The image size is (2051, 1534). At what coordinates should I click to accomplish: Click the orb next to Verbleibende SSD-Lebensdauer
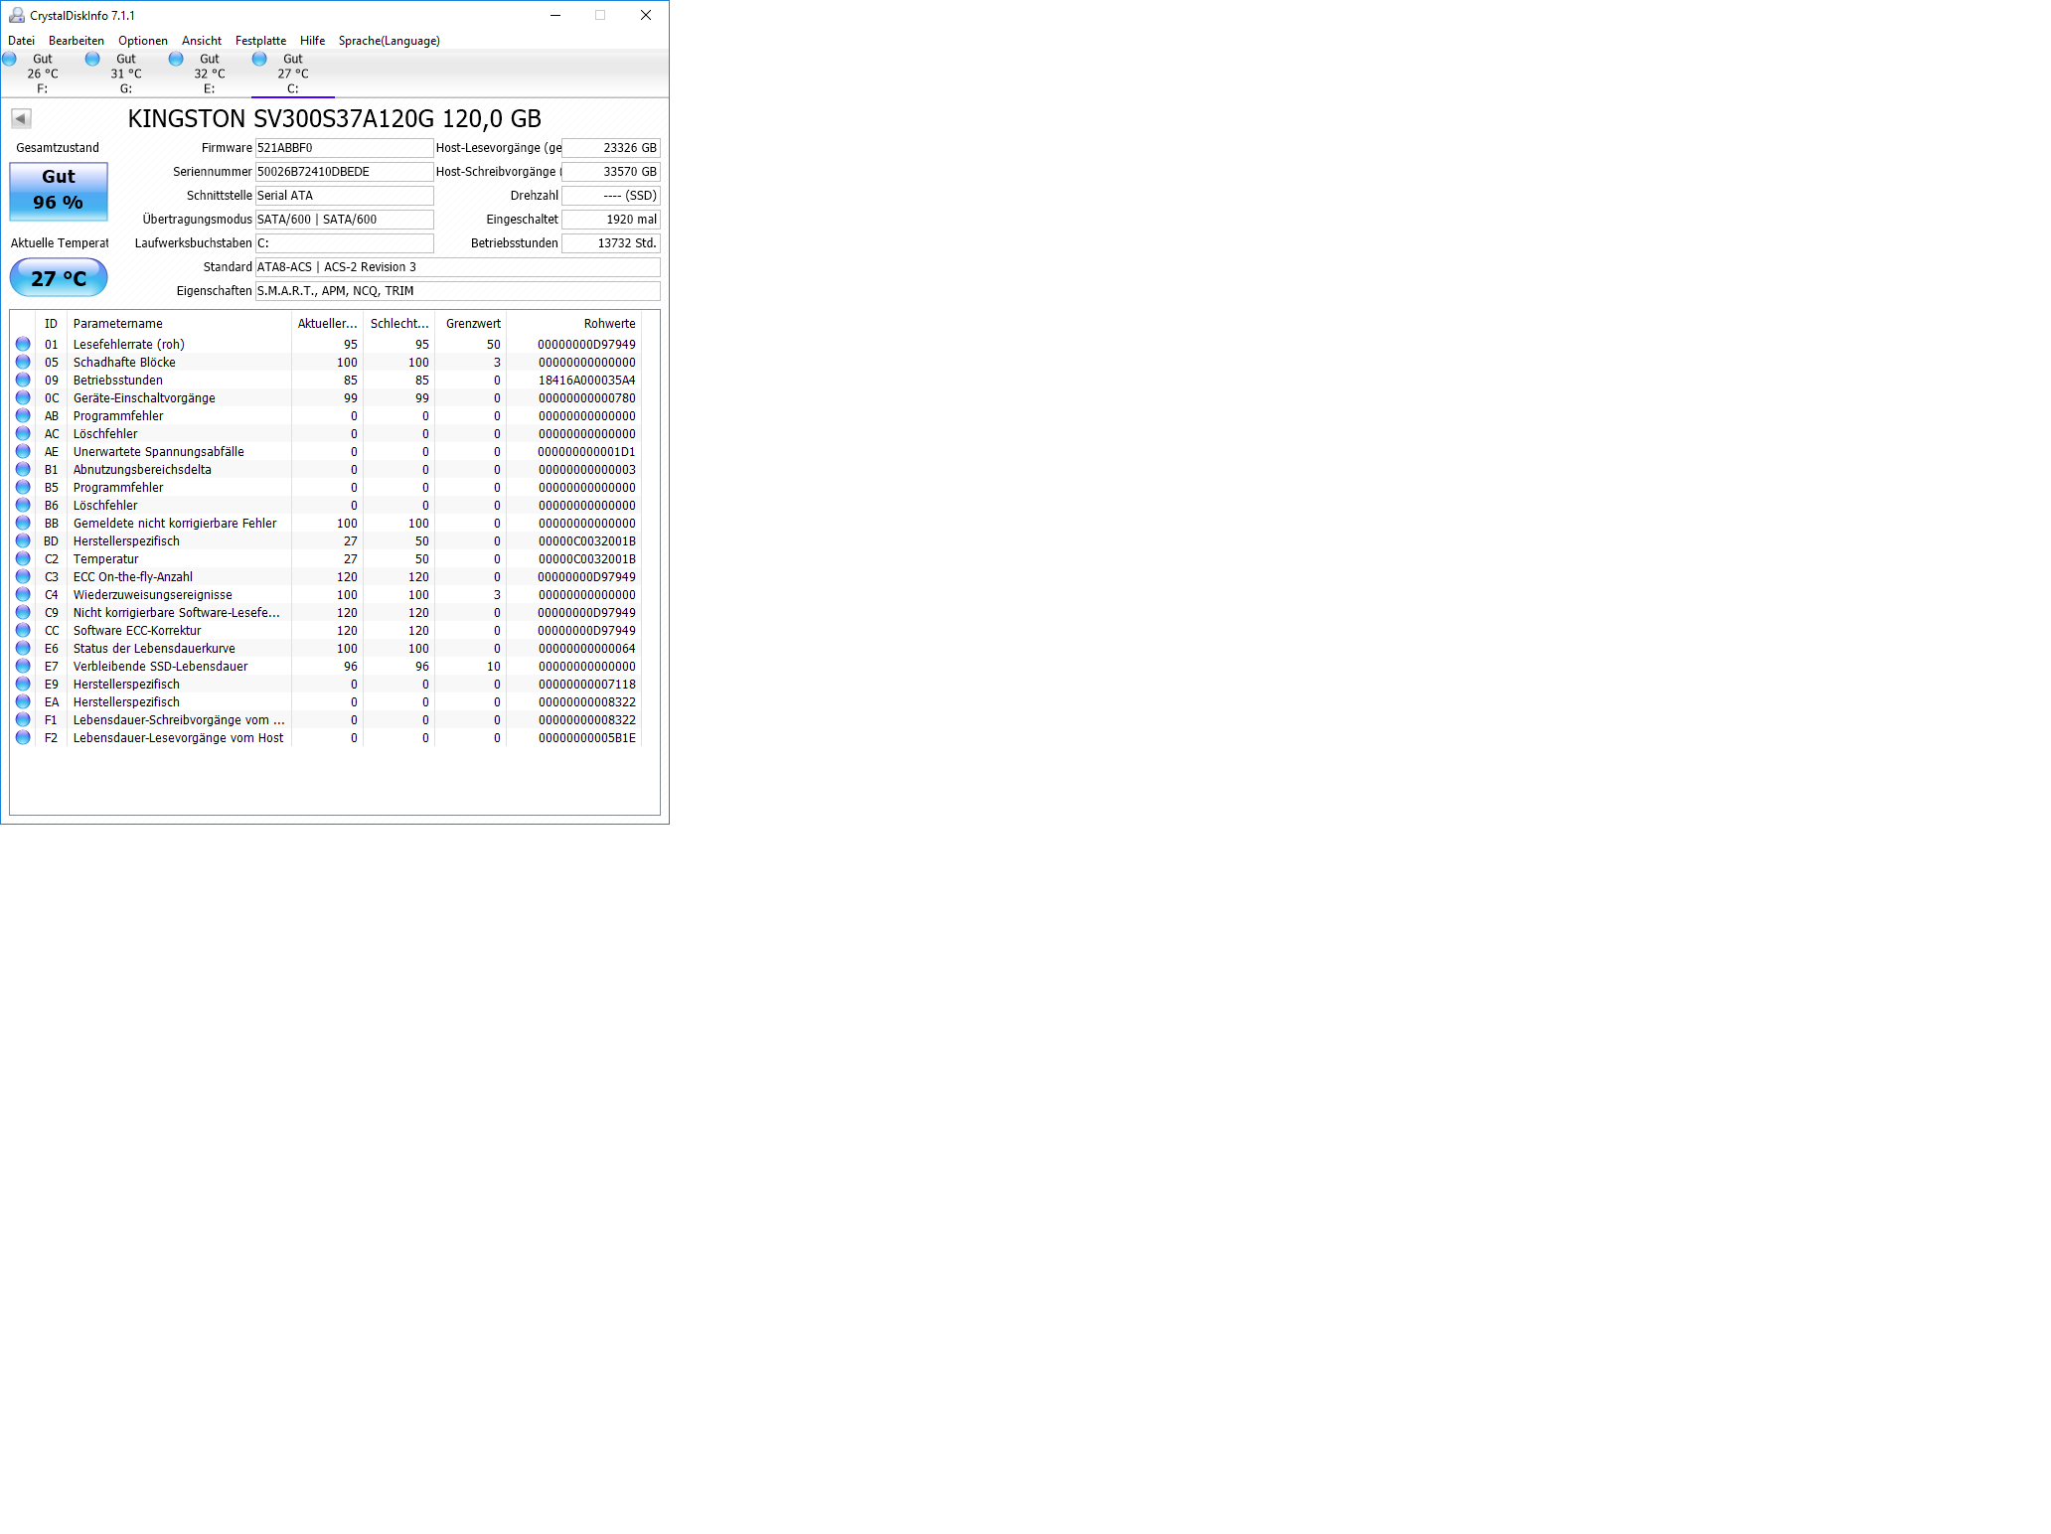point(23,666)
